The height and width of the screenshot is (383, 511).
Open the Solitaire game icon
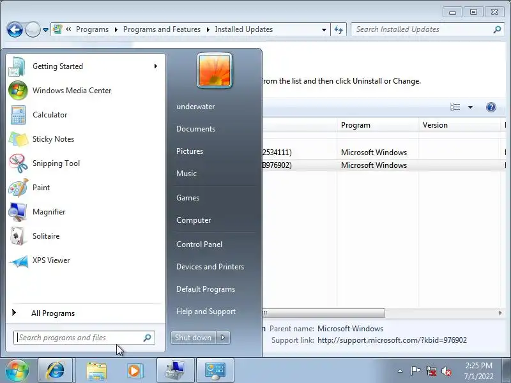tap(18, 236)
